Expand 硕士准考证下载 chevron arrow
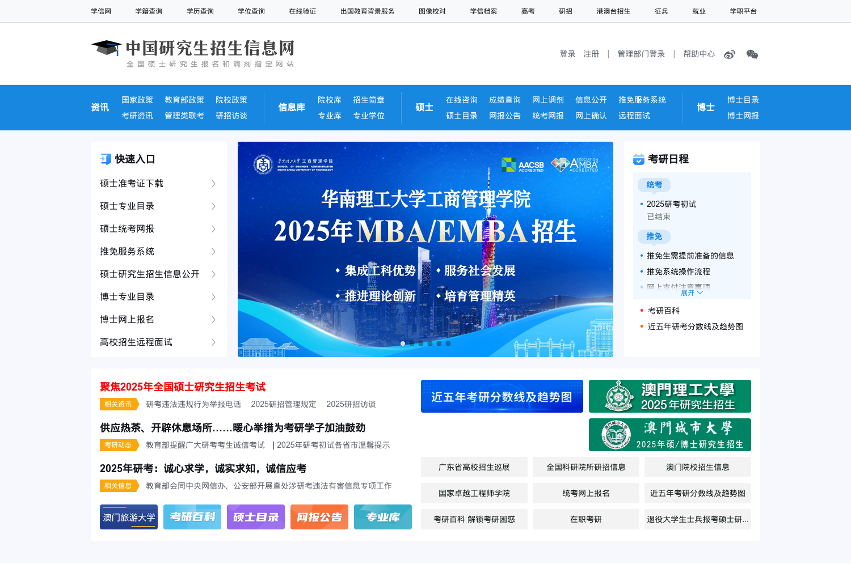851x564 pixels. (213, 184)
